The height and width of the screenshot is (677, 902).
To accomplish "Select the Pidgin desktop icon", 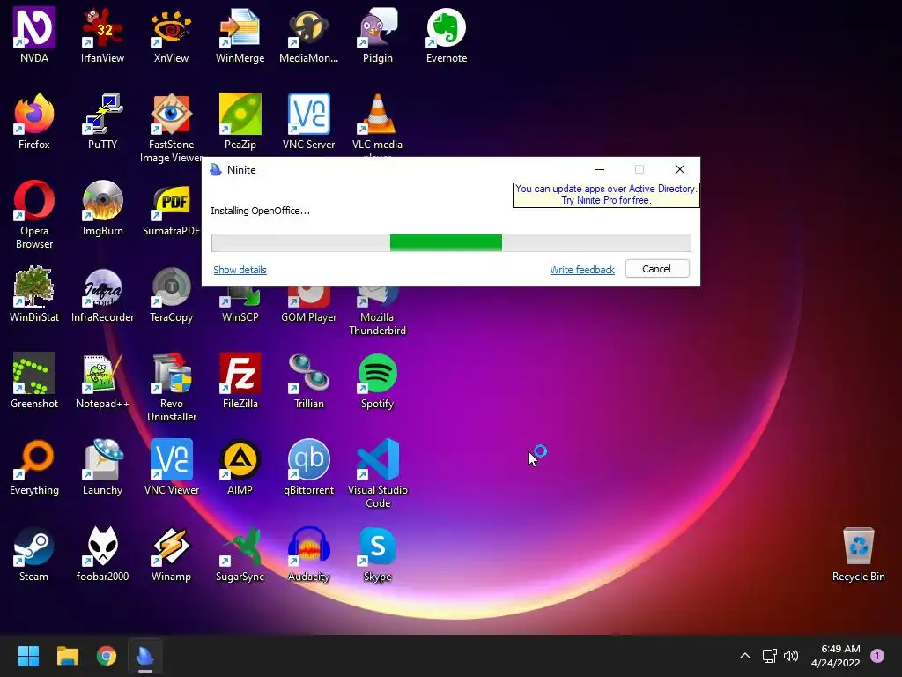I will [x=377, y=27].
